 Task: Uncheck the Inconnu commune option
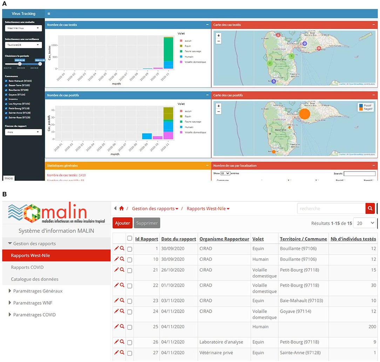click(6, 99)
